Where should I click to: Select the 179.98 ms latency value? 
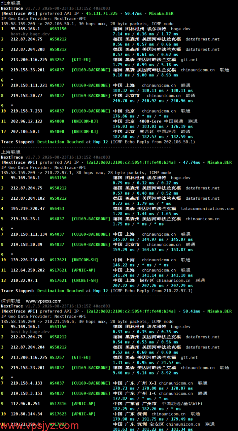(124, 419)
